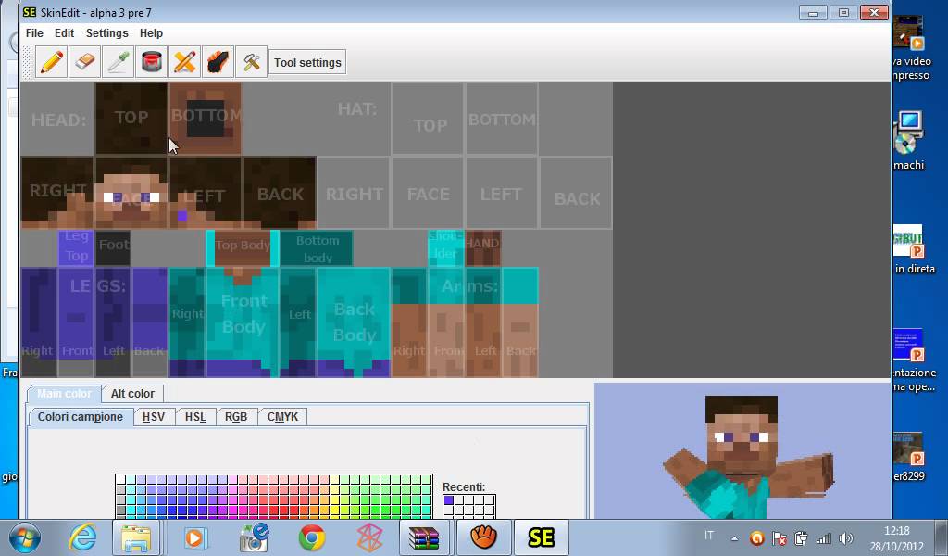Screen dimensions: 948x556
Task: Select the HSL color tab
Action: point(195,417)
